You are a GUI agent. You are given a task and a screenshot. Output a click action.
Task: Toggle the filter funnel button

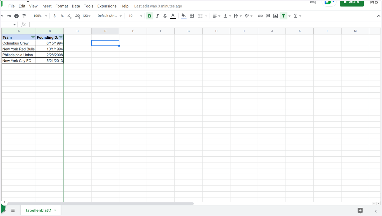point(283,16)
